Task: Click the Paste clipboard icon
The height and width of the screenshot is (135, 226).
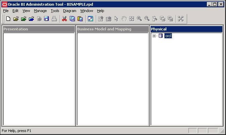Action: tap(80, 19)
